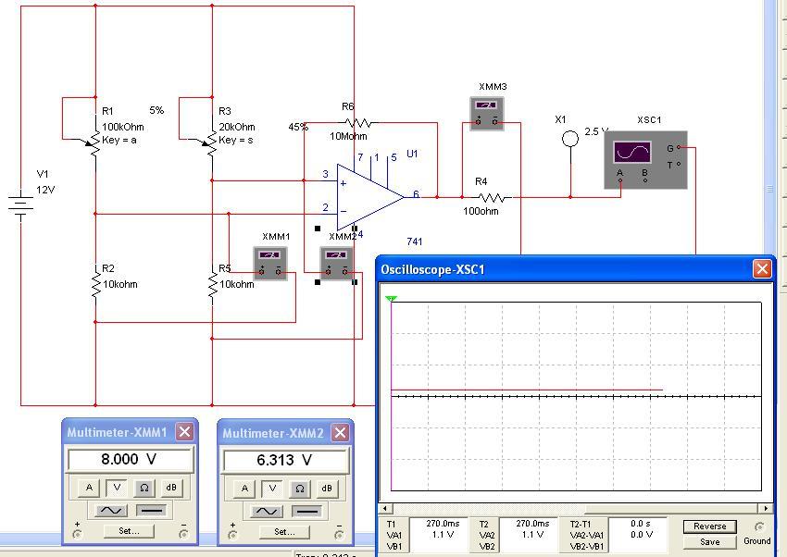
Task: Set Multimeter-XMM1 to DC signal mode
Action: click(x=151, y=511)
